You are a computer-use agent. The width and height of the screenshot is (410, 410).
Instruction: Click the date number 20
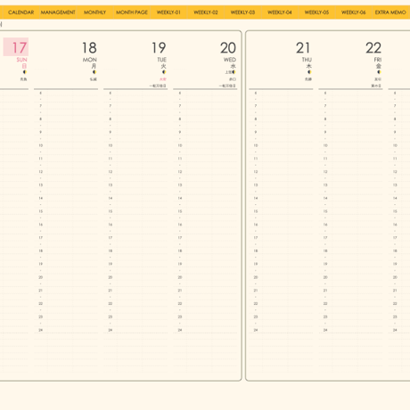[x=228, y=48]
